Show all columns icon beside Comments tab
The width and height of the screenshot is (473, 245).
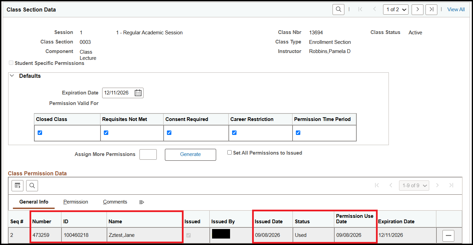(x=142, y=202)
